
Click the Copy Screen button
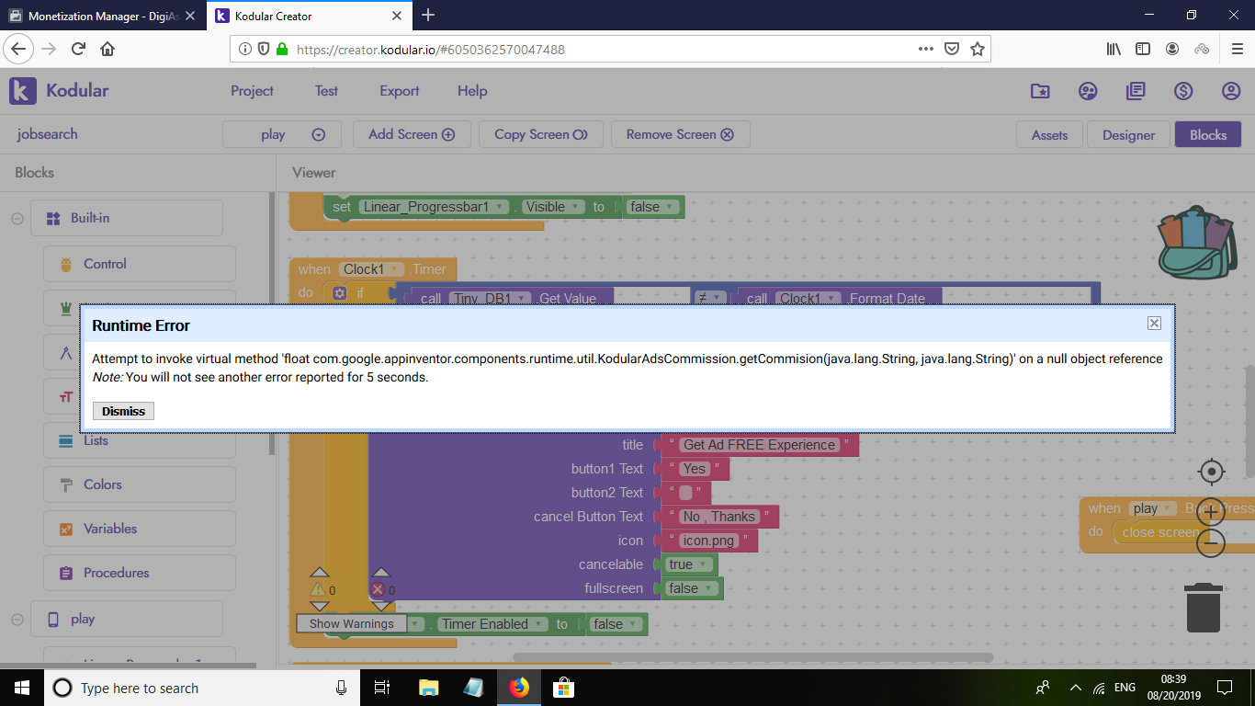tap(541, 134)
